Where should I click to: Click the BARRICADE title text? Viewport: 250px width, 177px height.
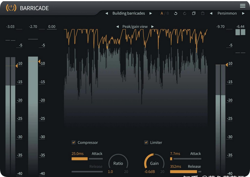(34, 8)
